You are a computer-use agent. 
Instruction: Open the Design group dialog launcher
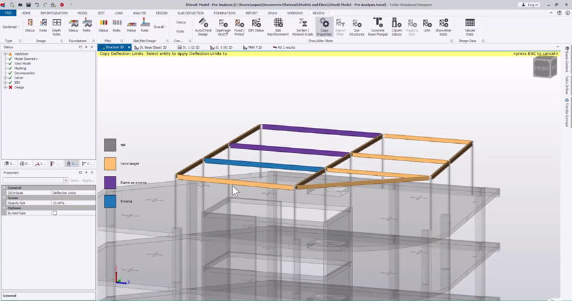click(x=61, y=41)
